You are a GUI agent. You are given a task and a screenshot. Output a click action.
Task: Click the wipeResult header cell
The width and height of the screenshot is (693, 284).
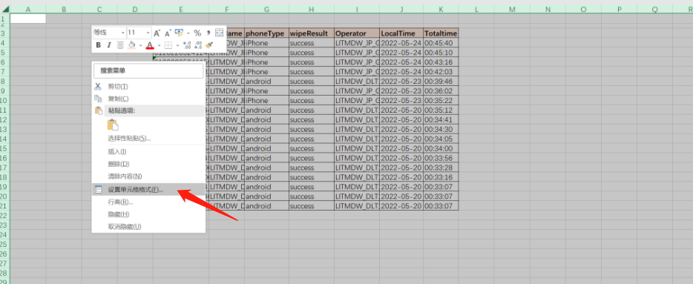click(x=312, y=33)
